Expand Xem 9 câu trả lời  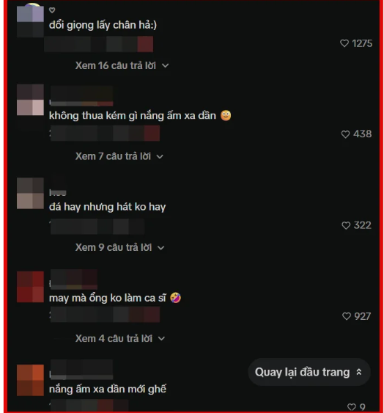[119, 248]
